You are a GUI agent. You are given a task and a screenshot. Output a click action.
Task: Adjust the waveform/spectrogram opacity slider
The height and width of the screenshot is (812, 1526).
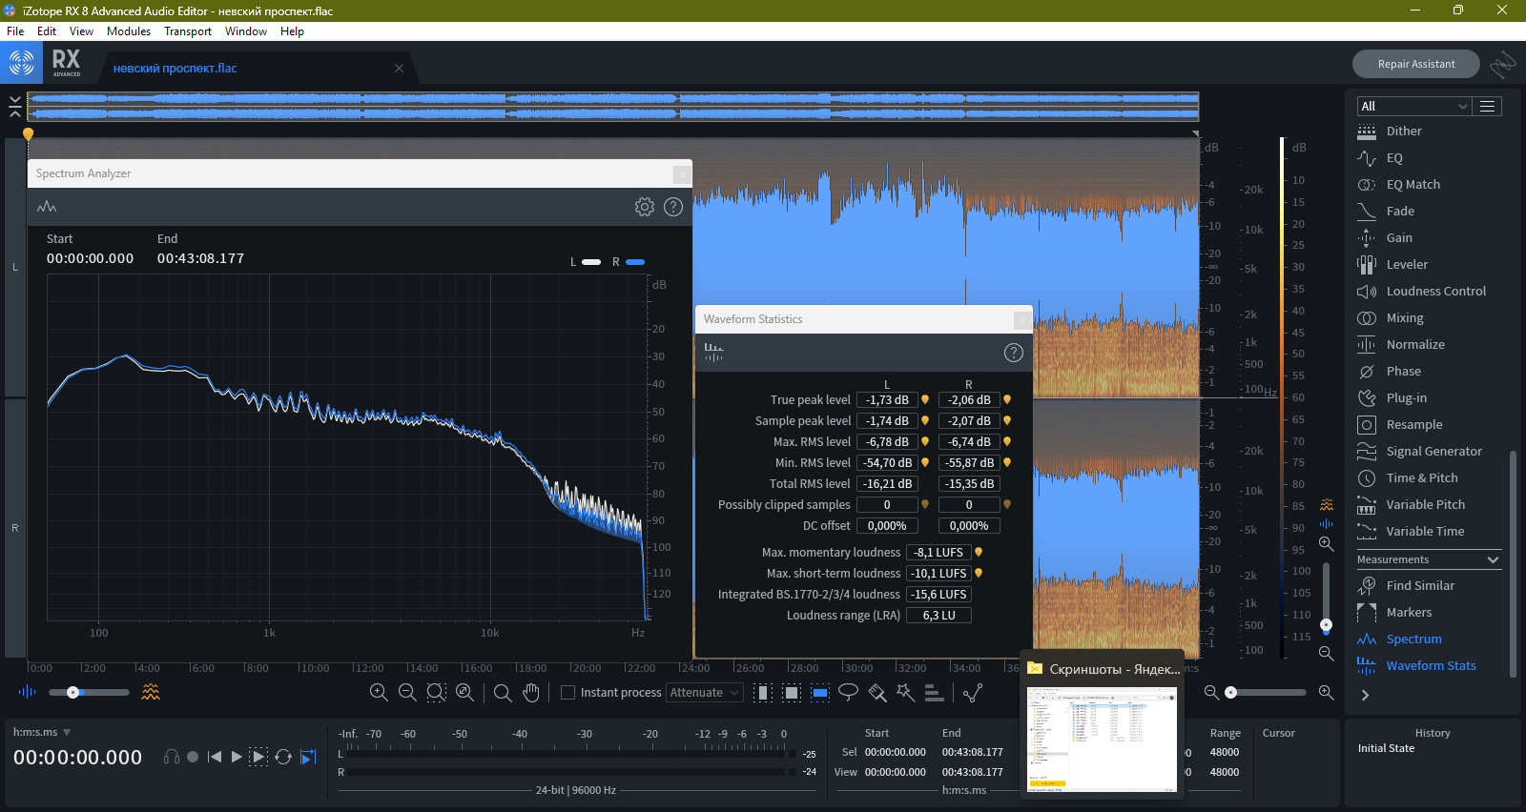(x=73, y=692)
